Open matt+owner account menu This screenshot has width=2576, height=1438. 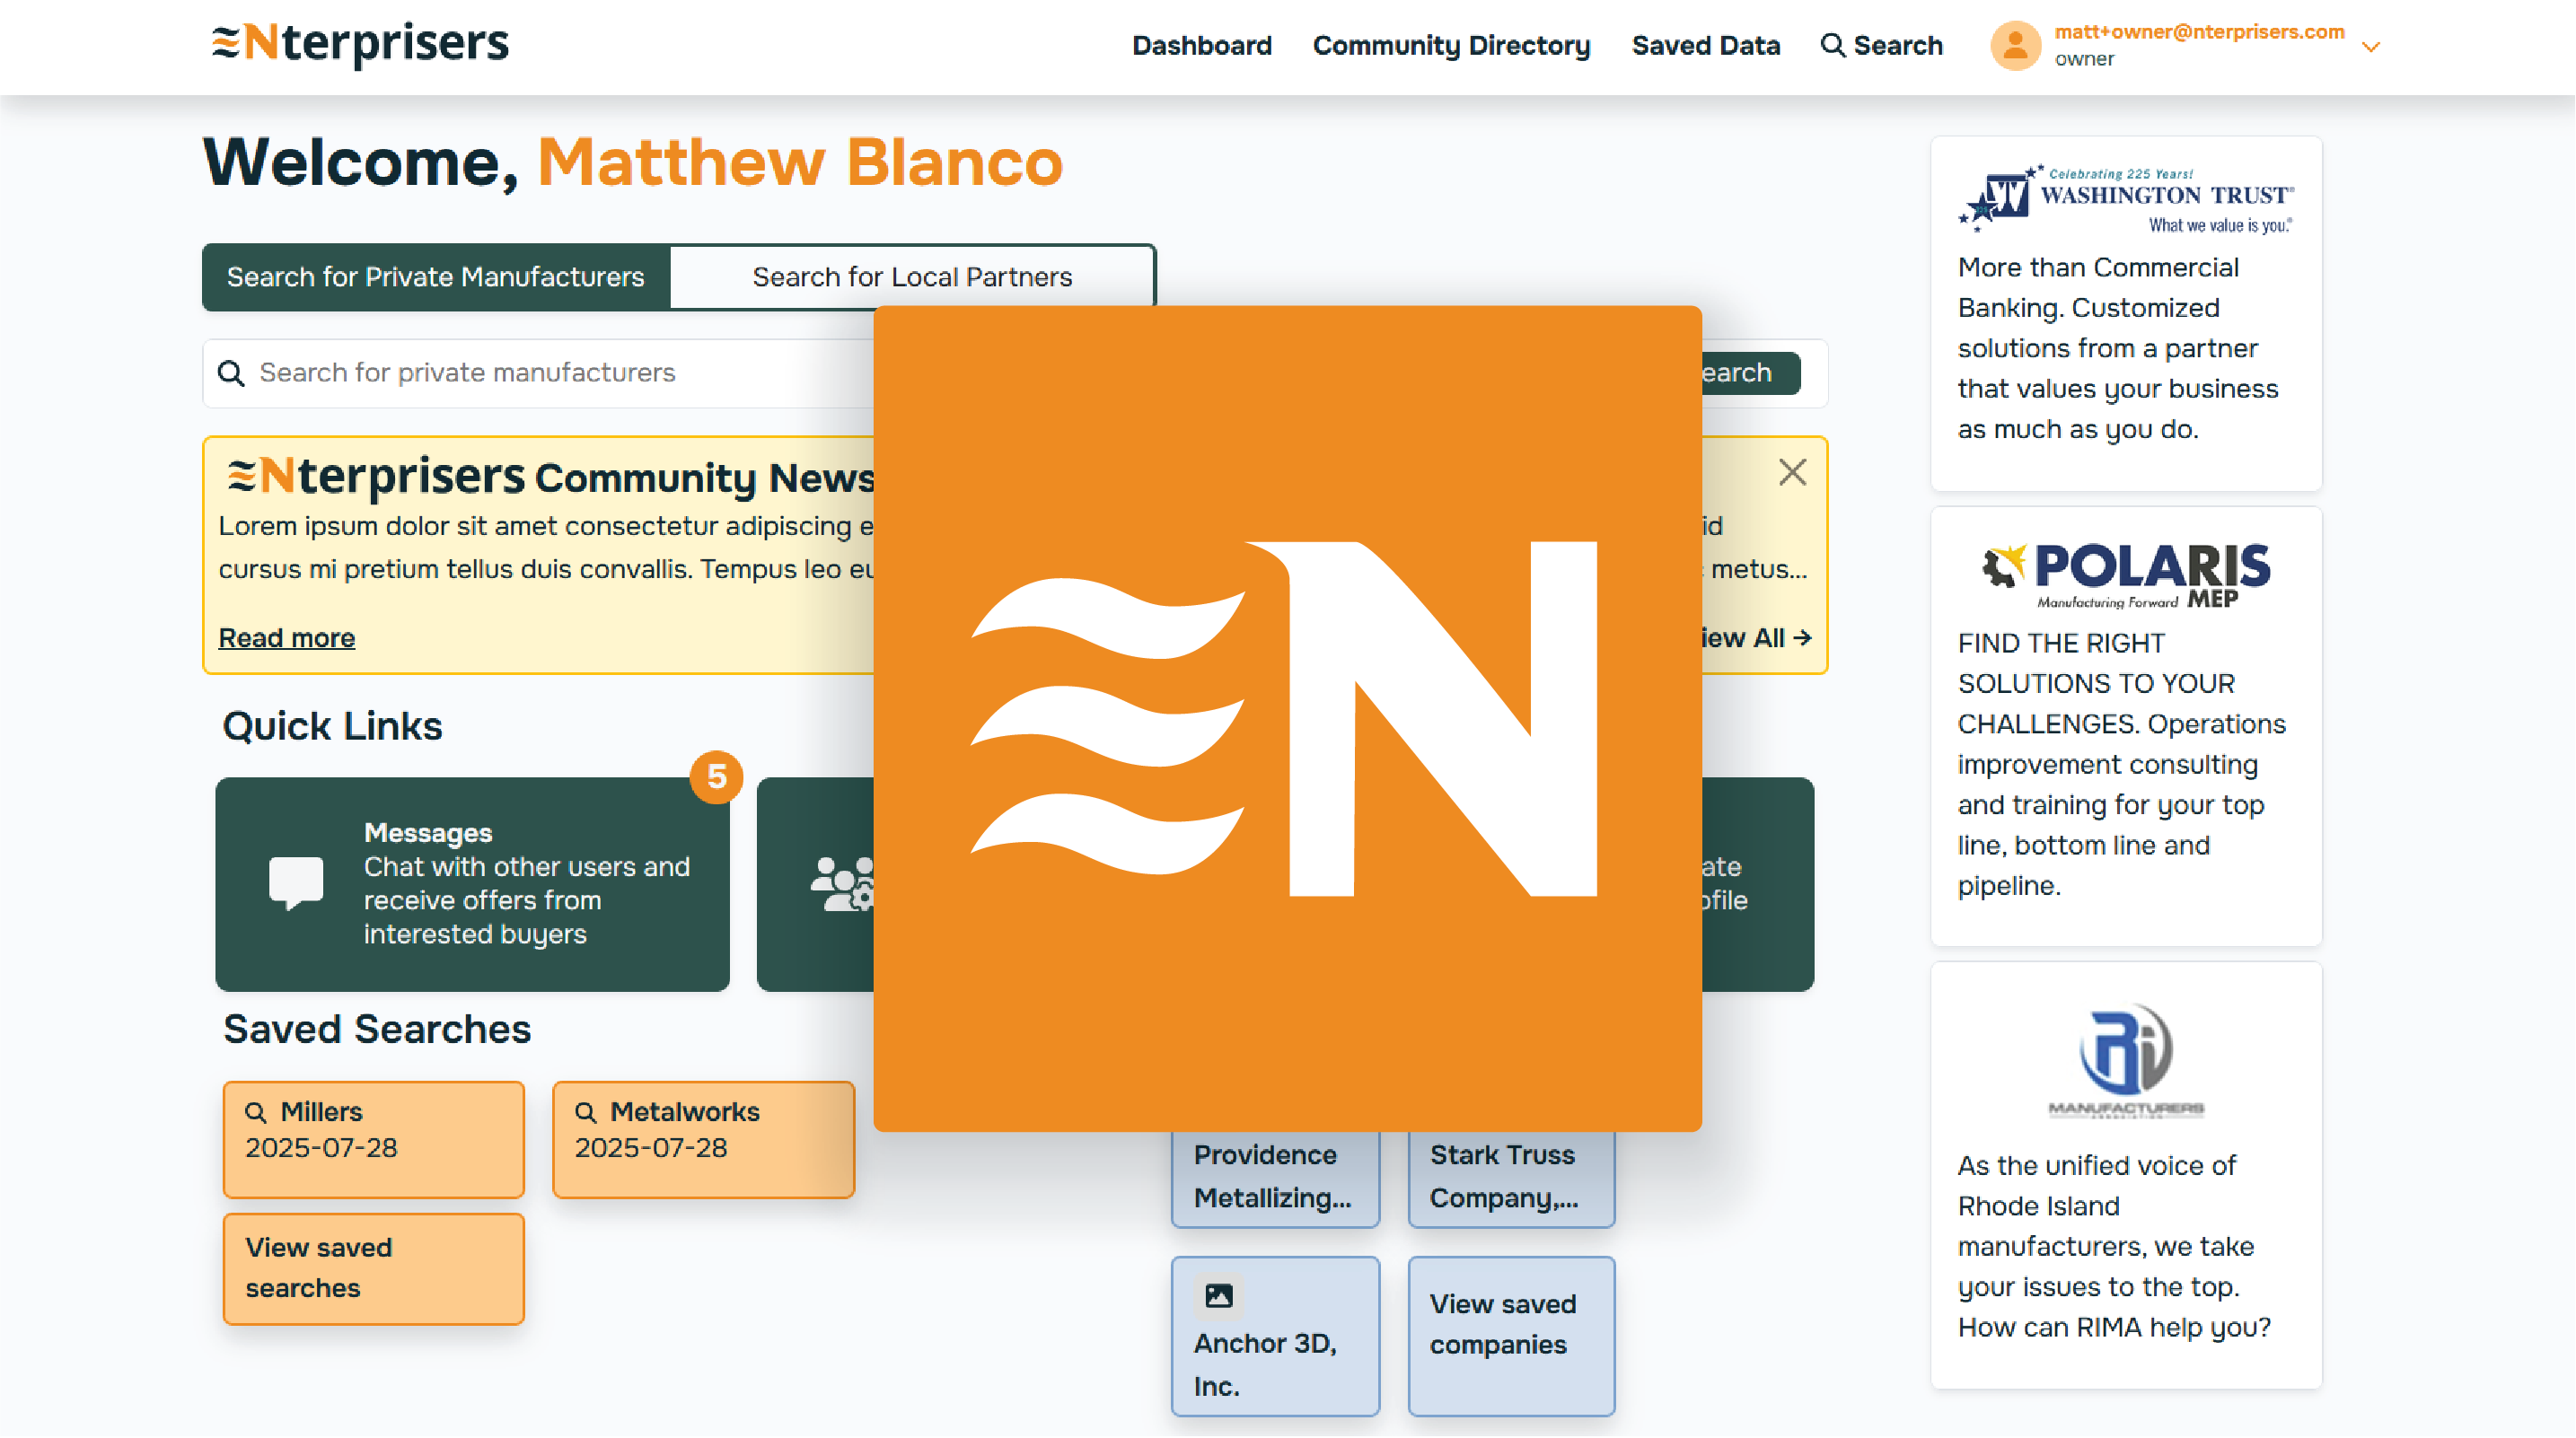(x=2198, y=32)
